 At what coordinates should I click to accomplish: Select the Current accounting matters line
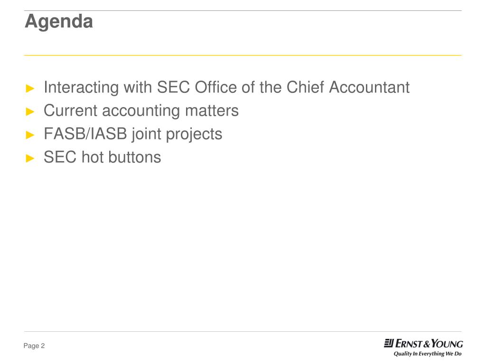point(141,111)
